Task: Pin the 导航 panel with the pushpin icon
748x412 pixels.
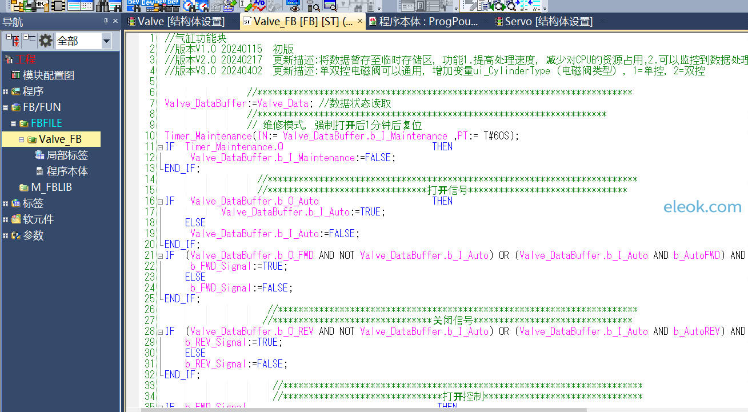Action: click(106, 21)
